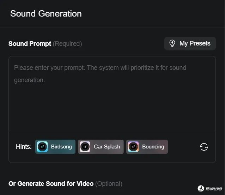Viewport: 225px width, 195px height.
Task: Click the Sound Prompt label
Action: [30, 44]
